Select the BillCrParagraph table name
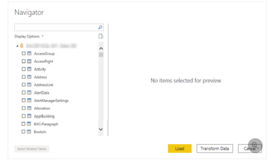Image resolution: width=275 pixels, height=162 pixels. tap(46, 124)
